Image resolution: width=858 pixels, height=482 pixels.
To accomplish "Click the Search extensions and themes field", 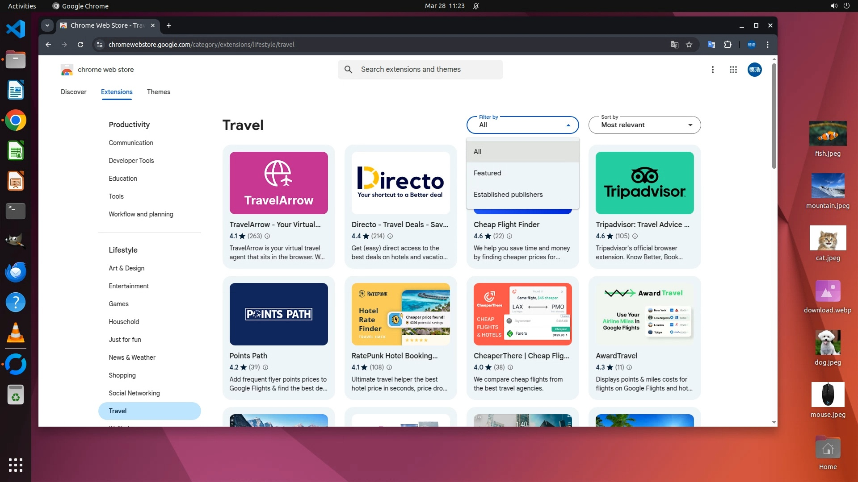I will (420, 70).
